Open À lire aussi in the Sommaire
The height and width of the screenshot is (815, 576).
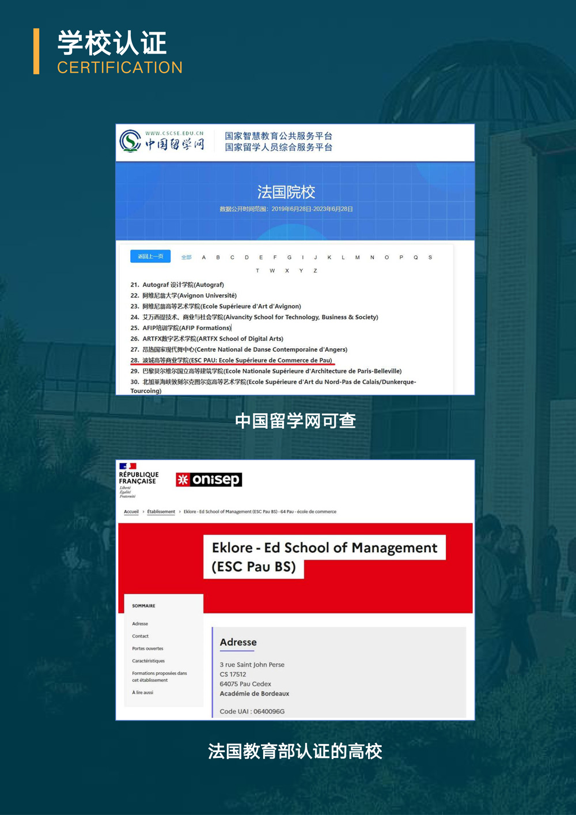[x=142, y=693]
